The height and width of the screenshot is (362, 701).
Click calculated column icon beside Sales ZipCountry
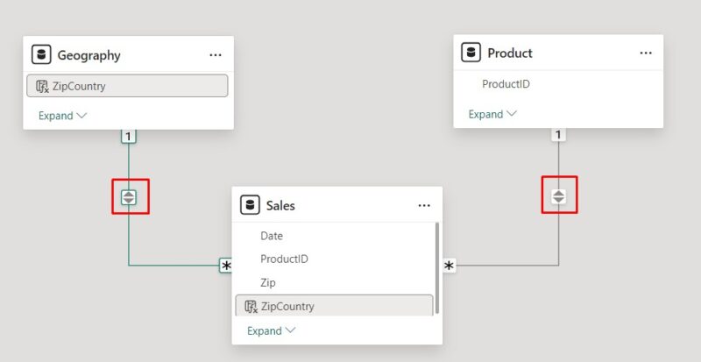click(251, 306)
